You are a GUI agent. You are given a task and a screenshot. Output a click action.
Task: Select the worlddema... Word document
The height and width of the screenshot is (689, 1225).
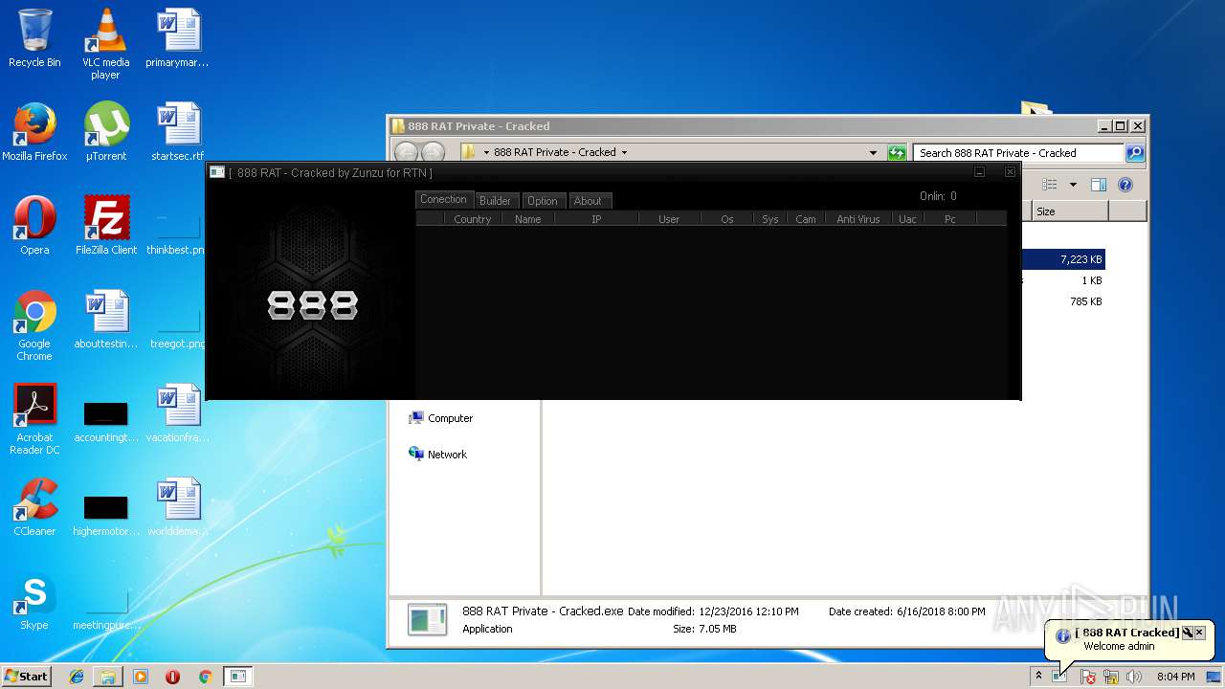coord(177,507)
